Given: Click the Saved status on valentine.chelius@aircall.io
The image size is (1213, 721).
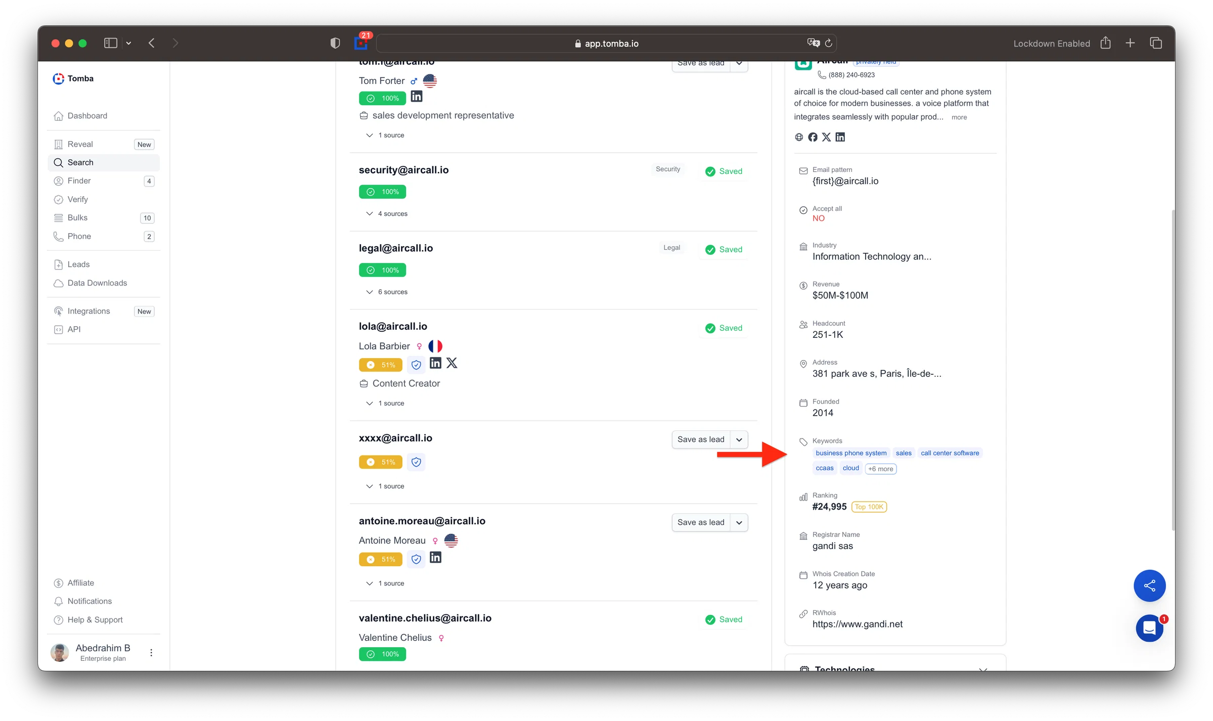Looking at the screenshot, I should (724, 620).
